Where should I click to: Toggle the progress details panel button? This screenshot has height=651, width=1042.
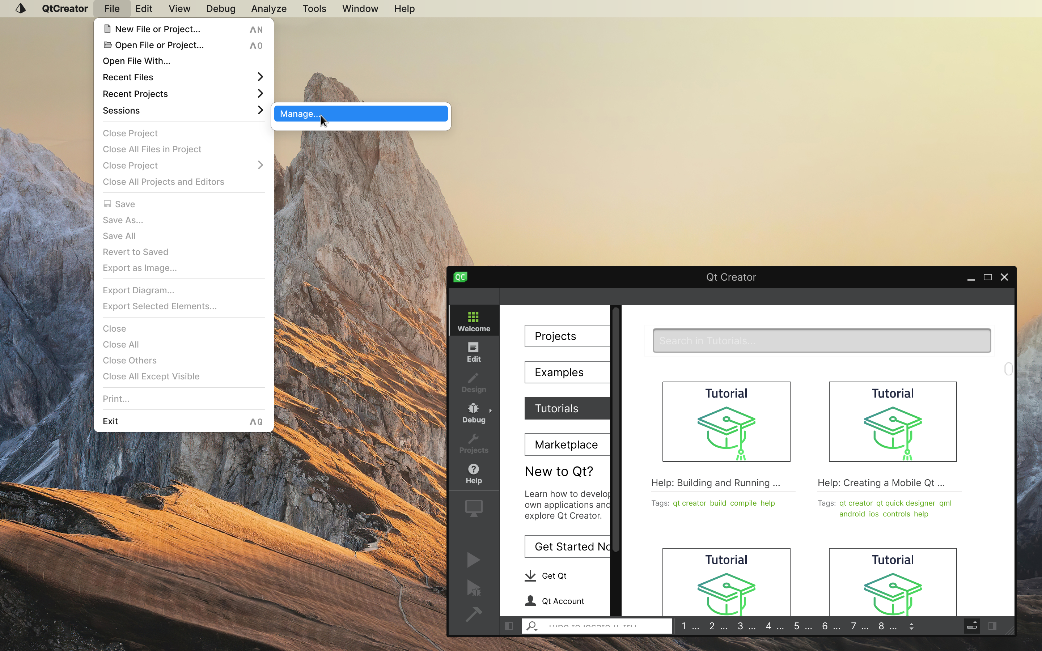971,626
